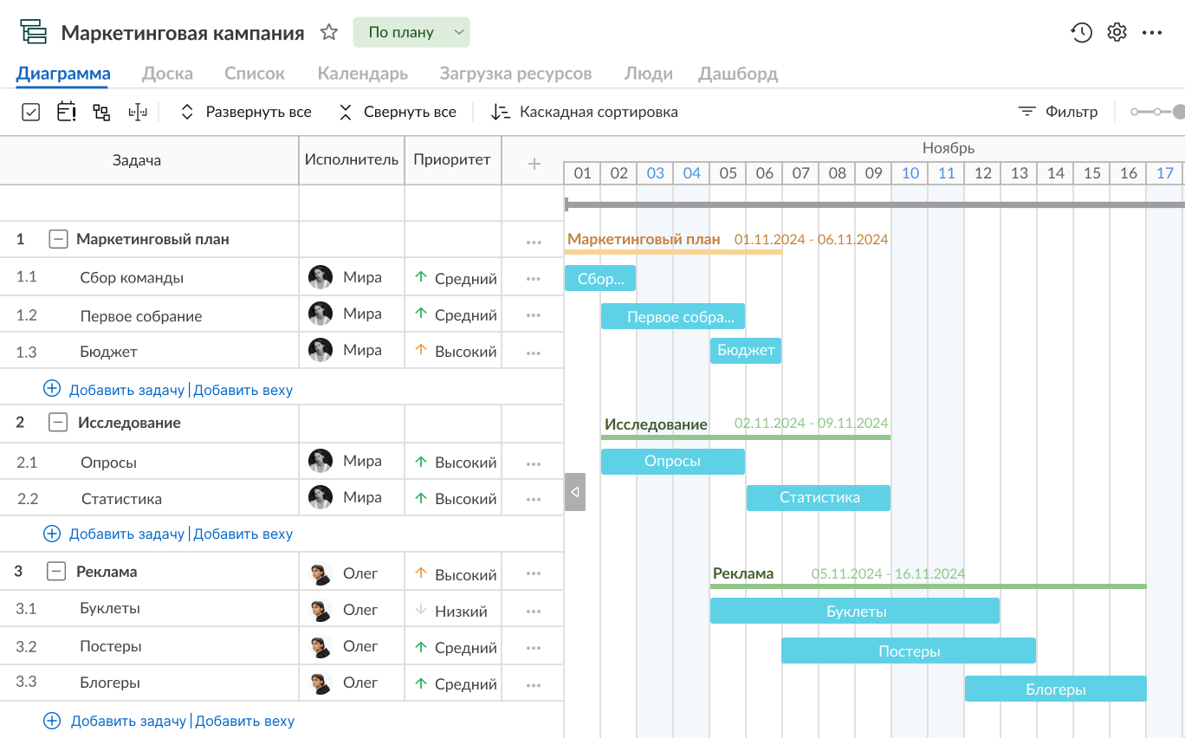Select the Буклеты Gantt bar

[x=855, y=611]
